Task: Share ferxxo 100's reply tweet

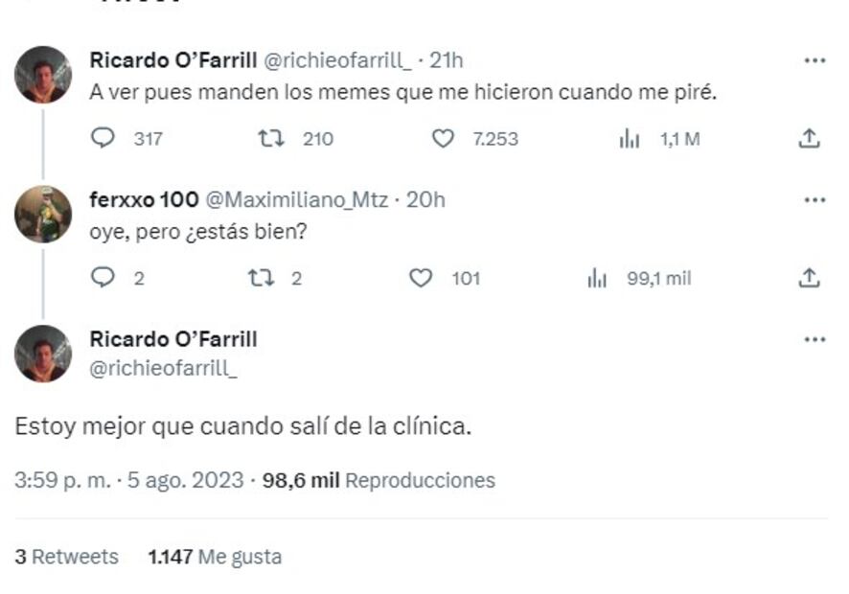Action: coord(809,278)
